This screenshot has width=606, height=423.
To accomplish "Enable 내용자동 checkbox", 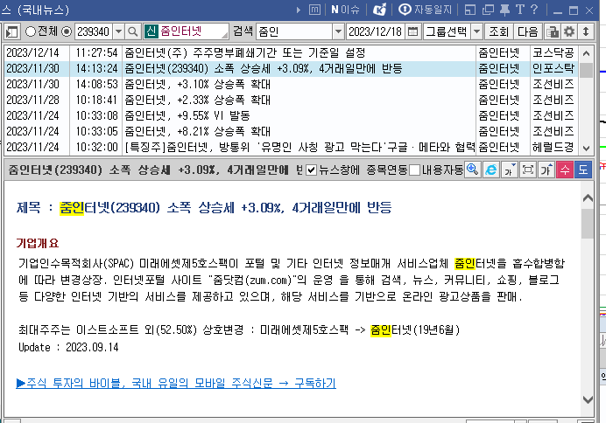I will pos(414,170).
